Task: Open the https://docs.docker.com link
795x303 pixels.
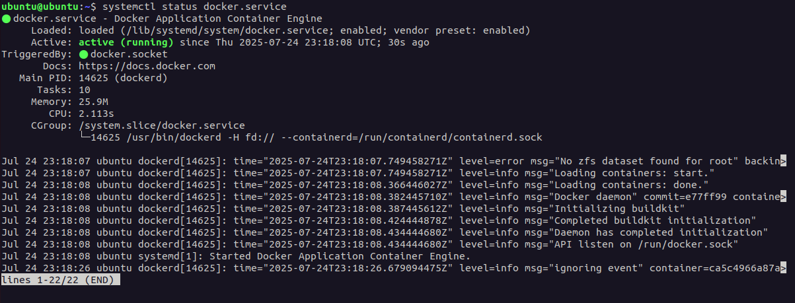Action: [x=147, y=66]
